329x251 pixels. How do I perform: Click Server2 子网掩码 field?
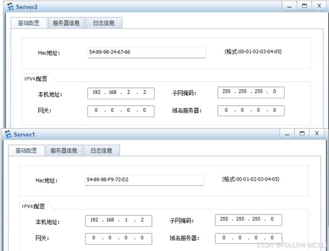pos(251,92)
